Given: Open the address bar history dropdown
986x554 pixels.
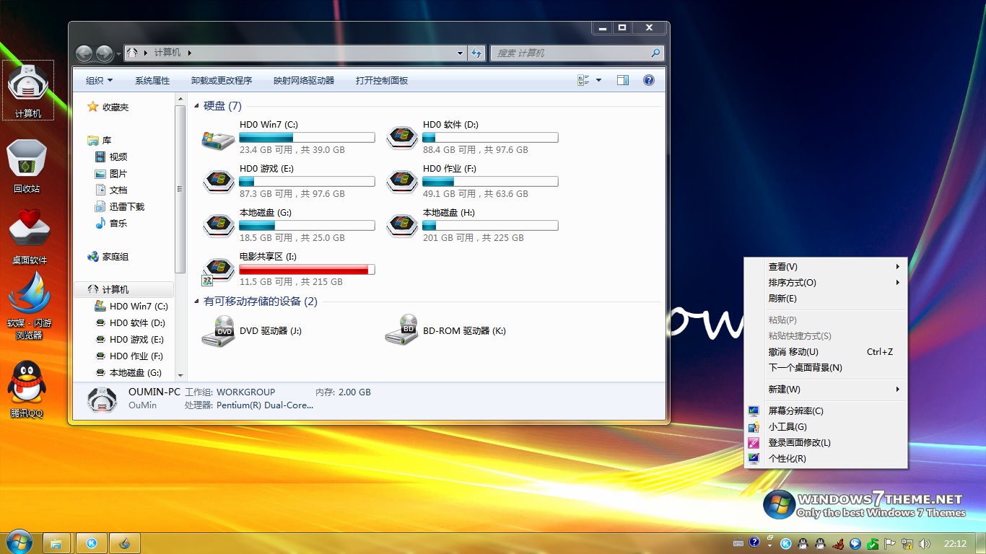Looking at the screenshot, I should pos(461,53).
